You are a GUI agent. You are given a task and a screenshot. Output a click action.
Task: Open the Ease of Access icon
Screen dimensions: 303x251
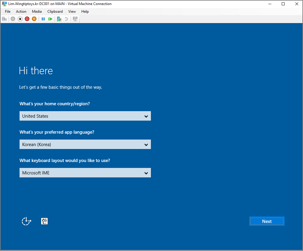(26, 221)
